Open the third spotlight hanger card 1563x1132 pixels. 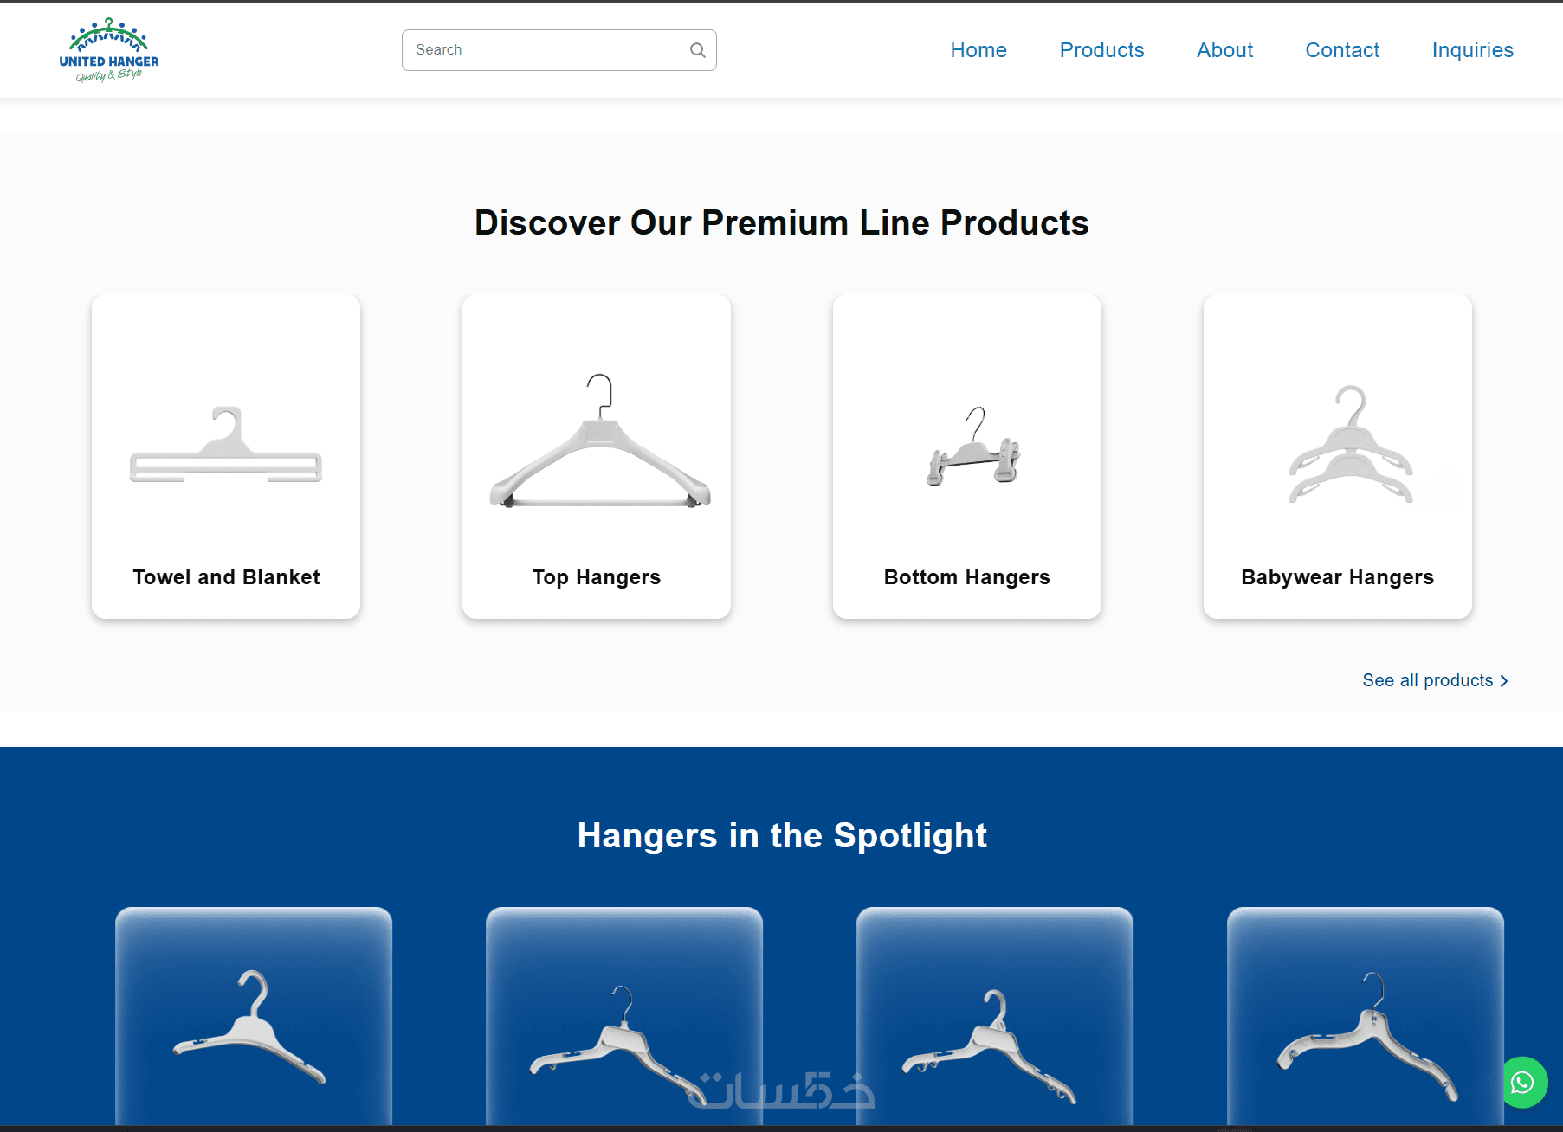(x=995, y=1016)
